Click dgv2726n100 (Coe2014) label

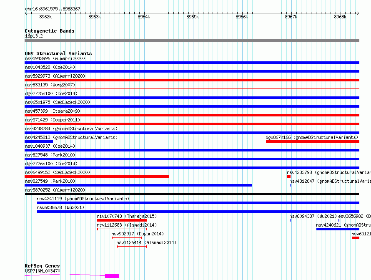51,164
